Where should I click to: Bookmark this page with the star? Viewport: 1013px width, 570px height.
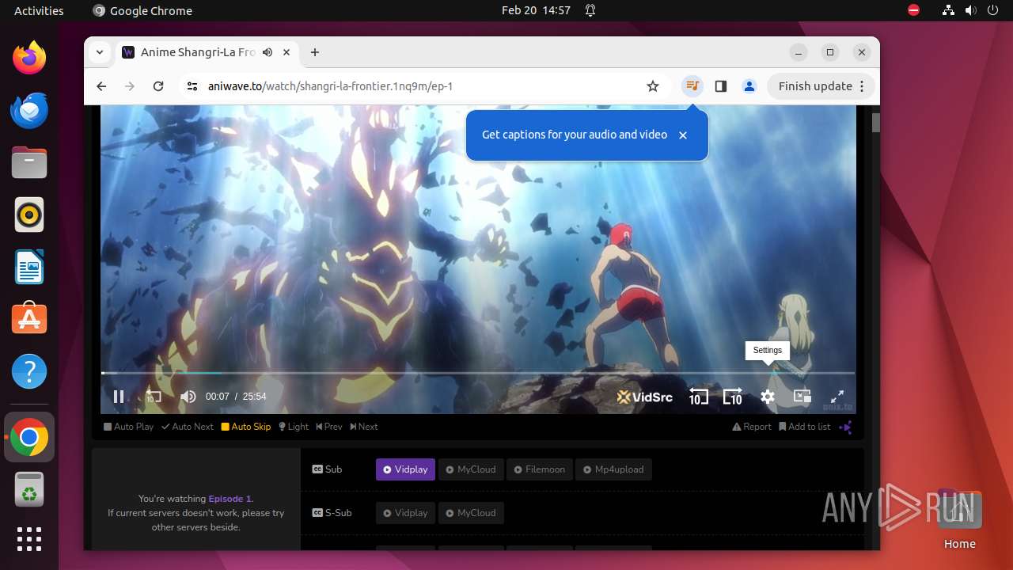click(x=653, y=86)
